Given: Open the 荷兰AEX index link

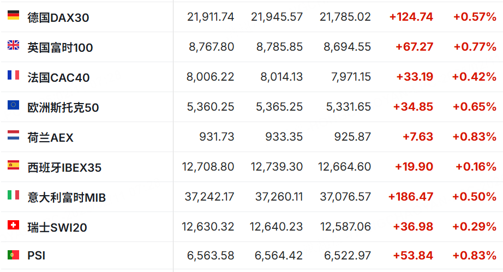Looking at the screenshot, I should tap(50, 138).
